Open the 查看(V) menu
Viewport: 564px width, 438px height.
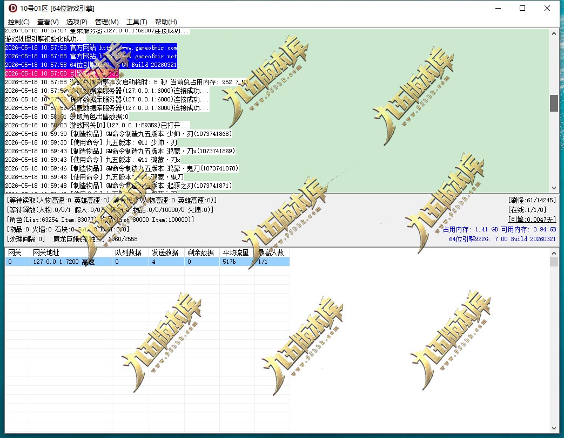coord(48,22)
